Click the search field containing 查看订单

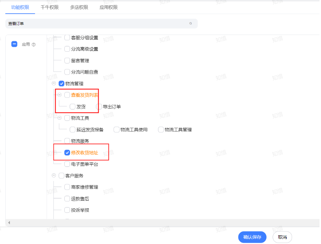point(101,24)
